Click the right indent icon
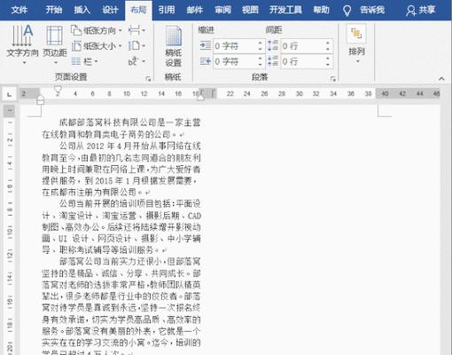 206,61
